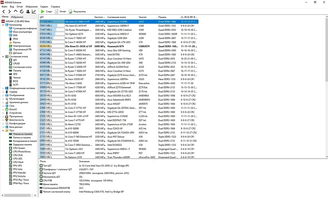Select the 48208 МБ/с result bar row
328x198 pixels.
(119, 46)
